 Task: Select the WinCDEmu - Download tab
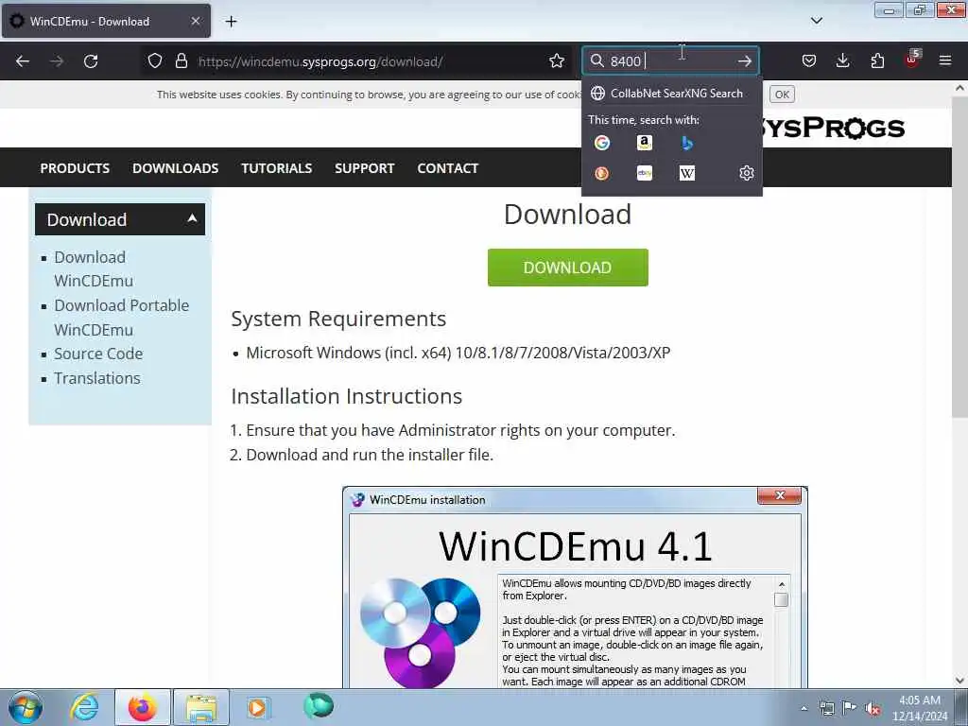pyautogui.click(x=106, y=22)
